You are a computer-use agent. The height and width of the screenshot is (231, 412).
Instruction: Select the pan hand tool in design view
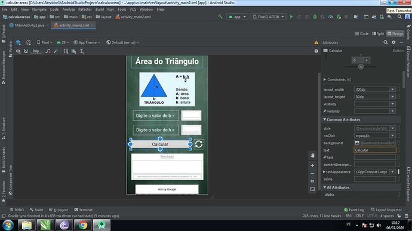(312, 155)
